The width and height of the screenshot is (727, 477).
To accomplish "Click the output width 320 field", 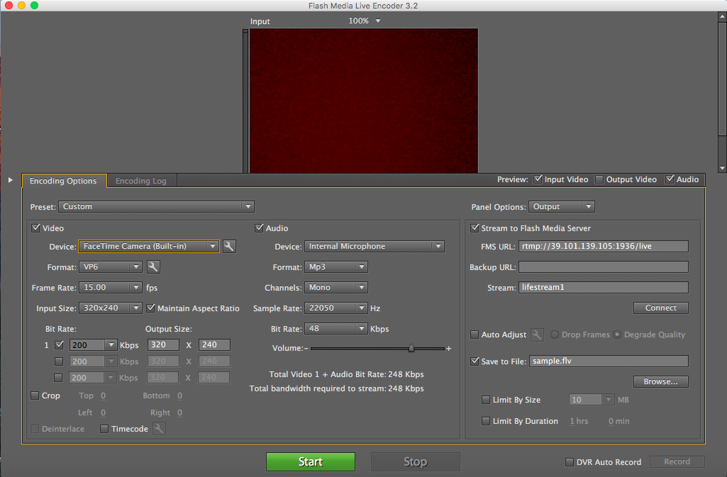I will tap(163, 345).
